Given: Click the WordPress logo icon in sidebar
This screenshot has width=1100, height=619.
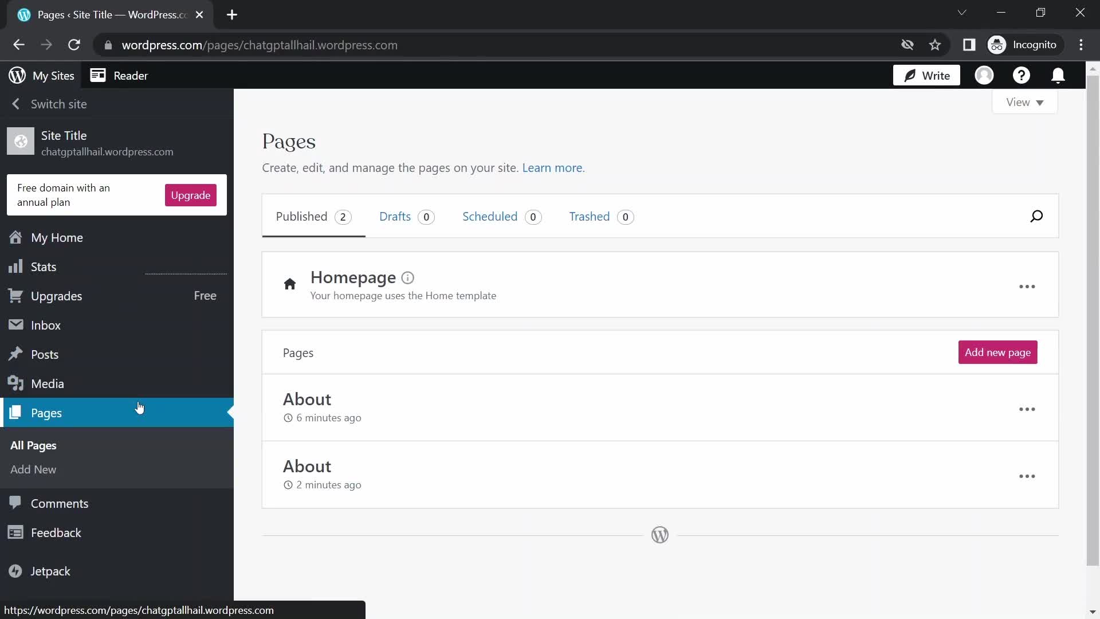Looking at the screenshot, I should click(17, 75).
